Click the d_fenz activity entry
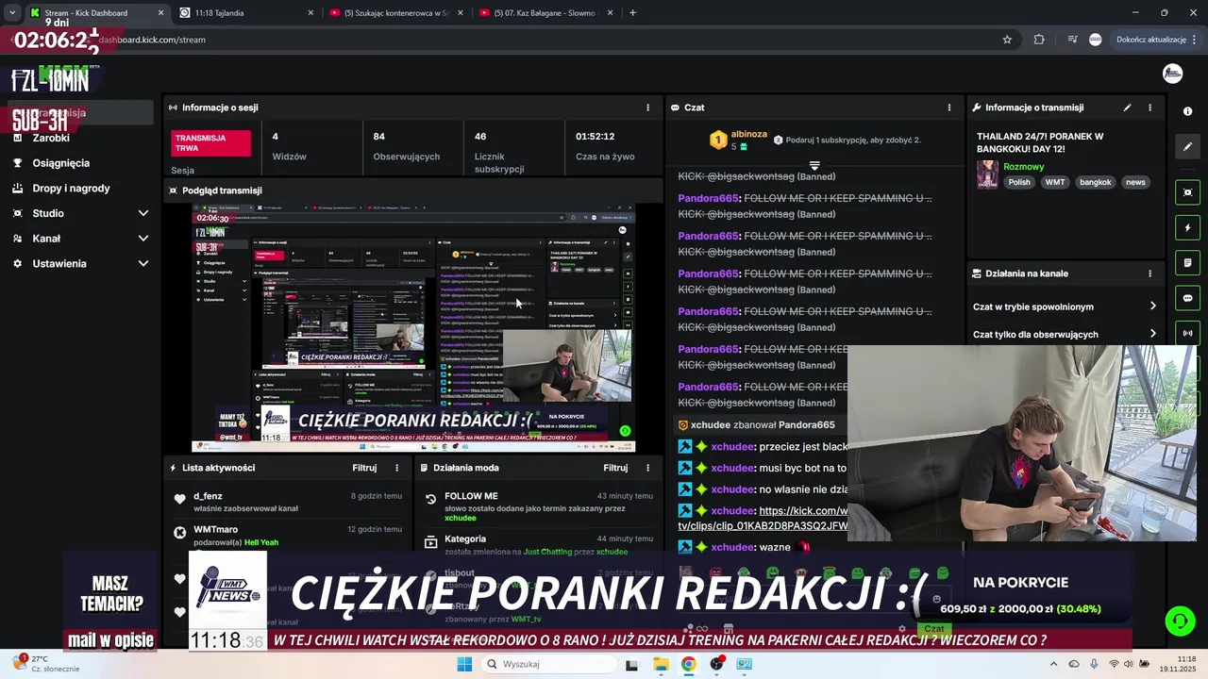The image size is (1208, 679). click(x=289, y=502)
